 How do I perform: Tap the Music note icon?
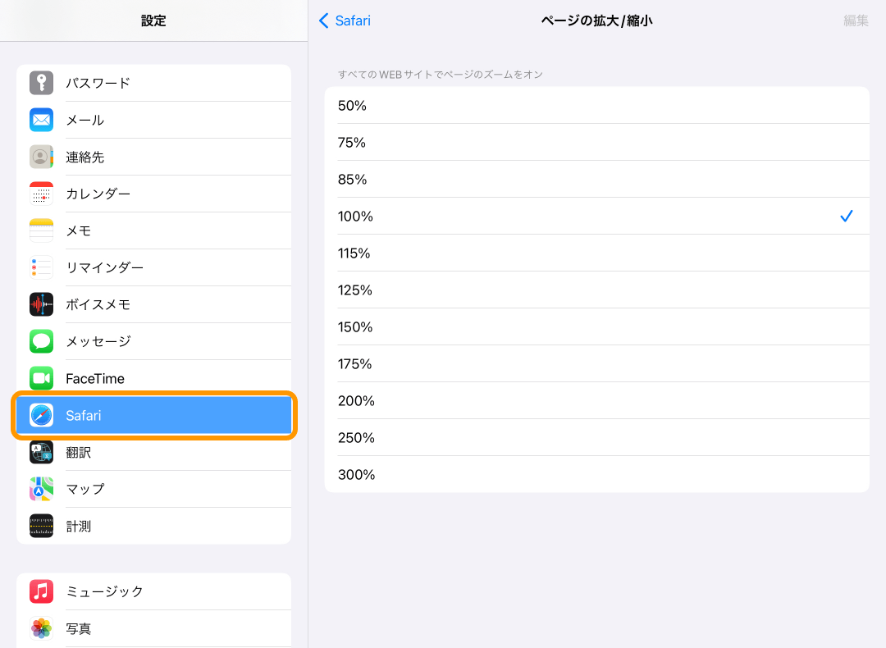pyautogui.click(x=42, y=591)
